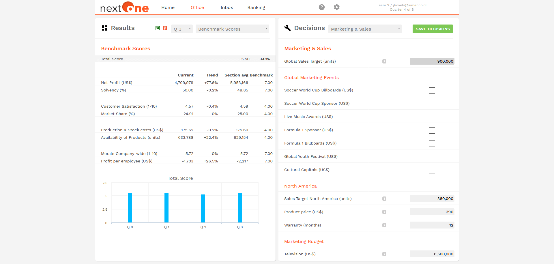Go to the Inbox tab
Image resolution: width=554 pixels, height=264 pixels.
[x=227, y=8]
